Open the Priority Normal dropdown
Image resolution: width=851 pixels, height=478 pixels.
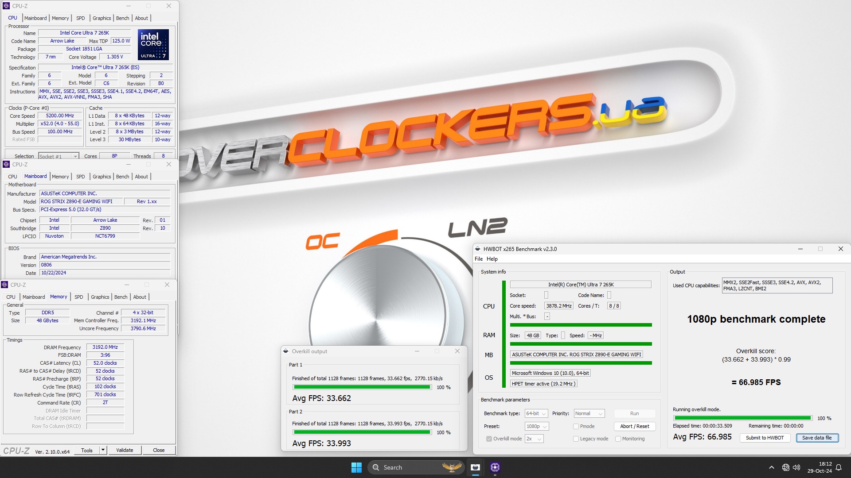coord(589,414)
